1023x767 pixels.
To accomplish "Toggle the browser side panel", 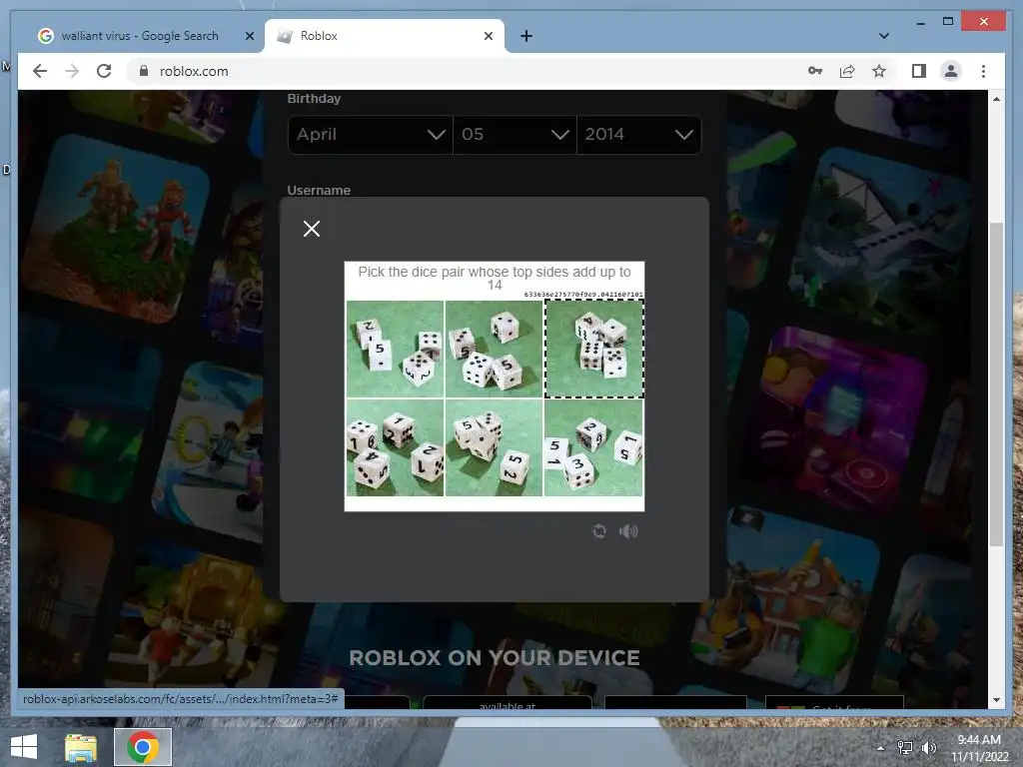I will (x=919, y=71).
